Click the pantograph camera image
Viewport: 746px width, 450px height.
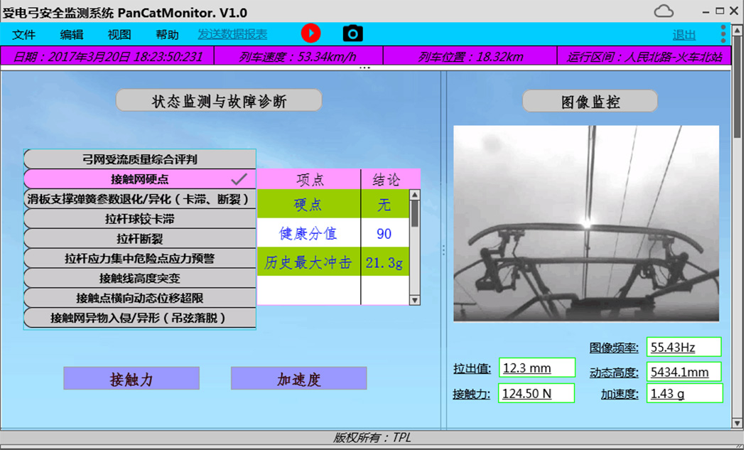coord(586,223)
